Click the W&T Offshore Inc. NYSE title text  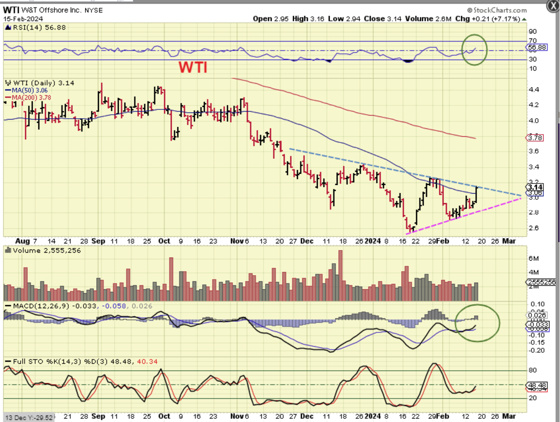[62, 10]
